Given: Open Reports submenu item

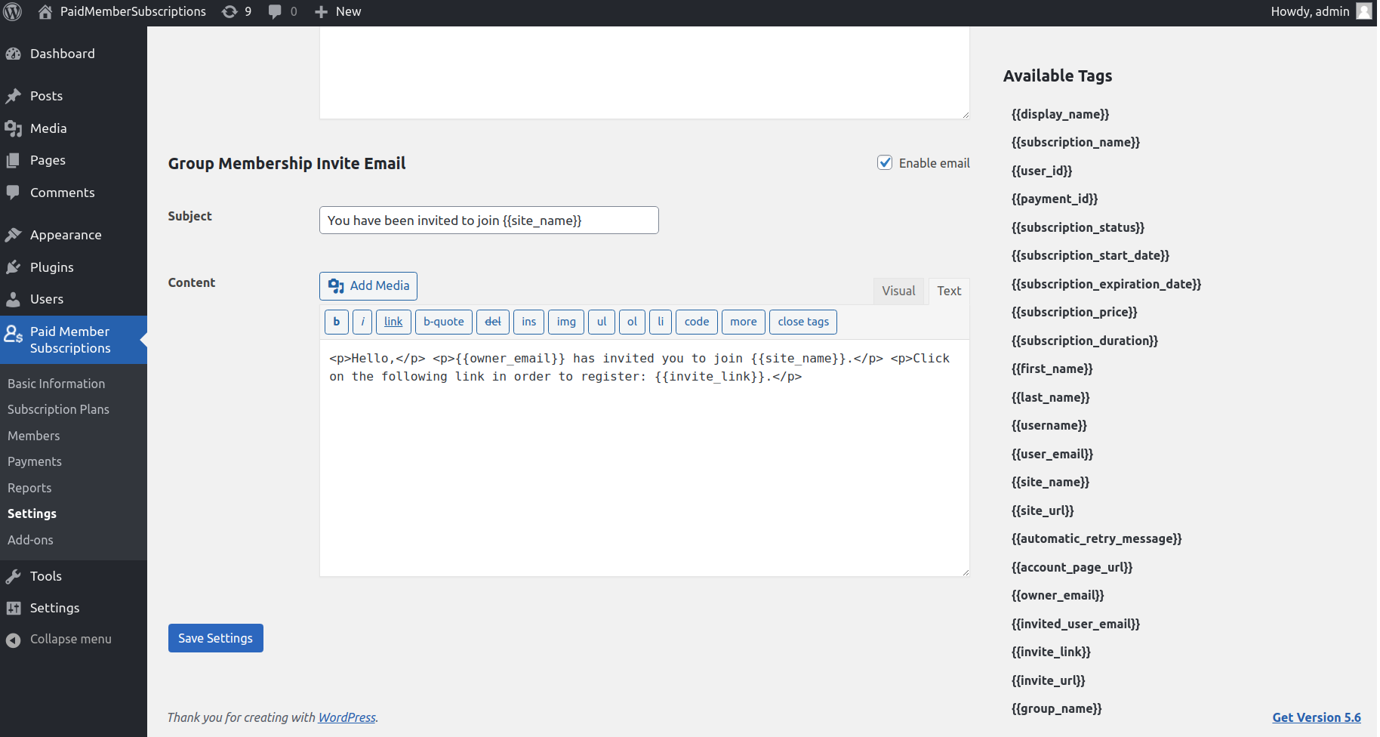Looking at the screenshot, I should point(29,488).
